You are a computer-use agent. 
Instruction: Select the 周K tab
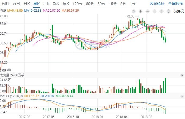36,4
